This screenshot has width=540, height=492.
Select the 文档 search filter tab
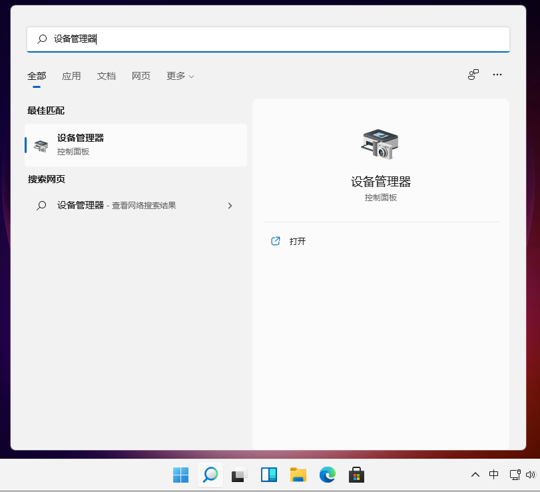(106, 75)
